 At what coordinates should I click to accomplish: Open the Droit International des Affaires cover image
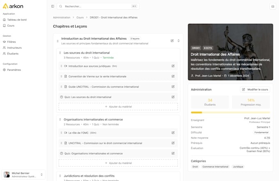tap(231, 52)
